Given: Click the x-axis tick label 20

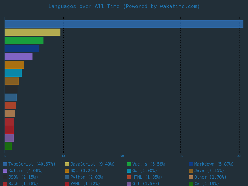Looking at the screenshot, I should click(122, 157).
